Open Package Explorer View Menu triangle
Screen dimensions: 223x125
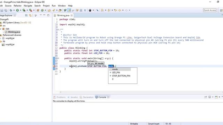41,15
